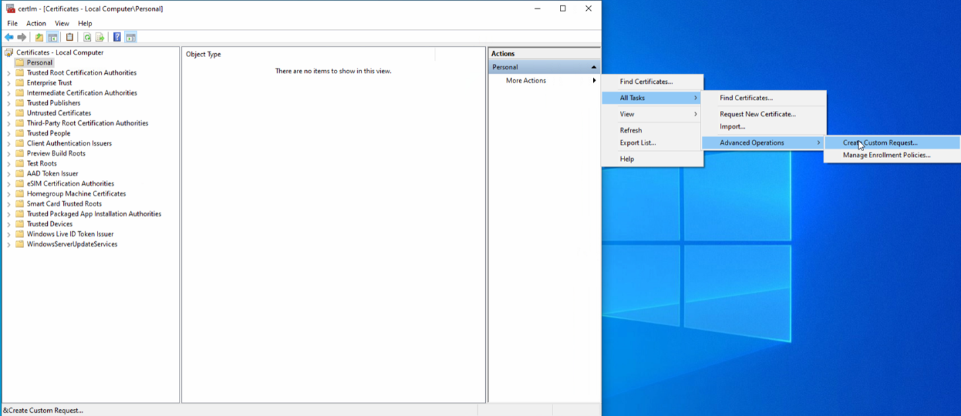Choose Import from the All Tasks submenu
This screenshot has height=416, width=961.
point(731,126)
